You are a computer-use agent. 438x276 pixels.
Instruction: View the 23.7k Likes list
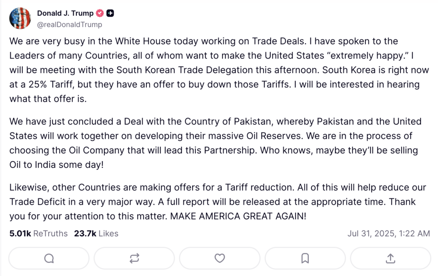point(96,233)
